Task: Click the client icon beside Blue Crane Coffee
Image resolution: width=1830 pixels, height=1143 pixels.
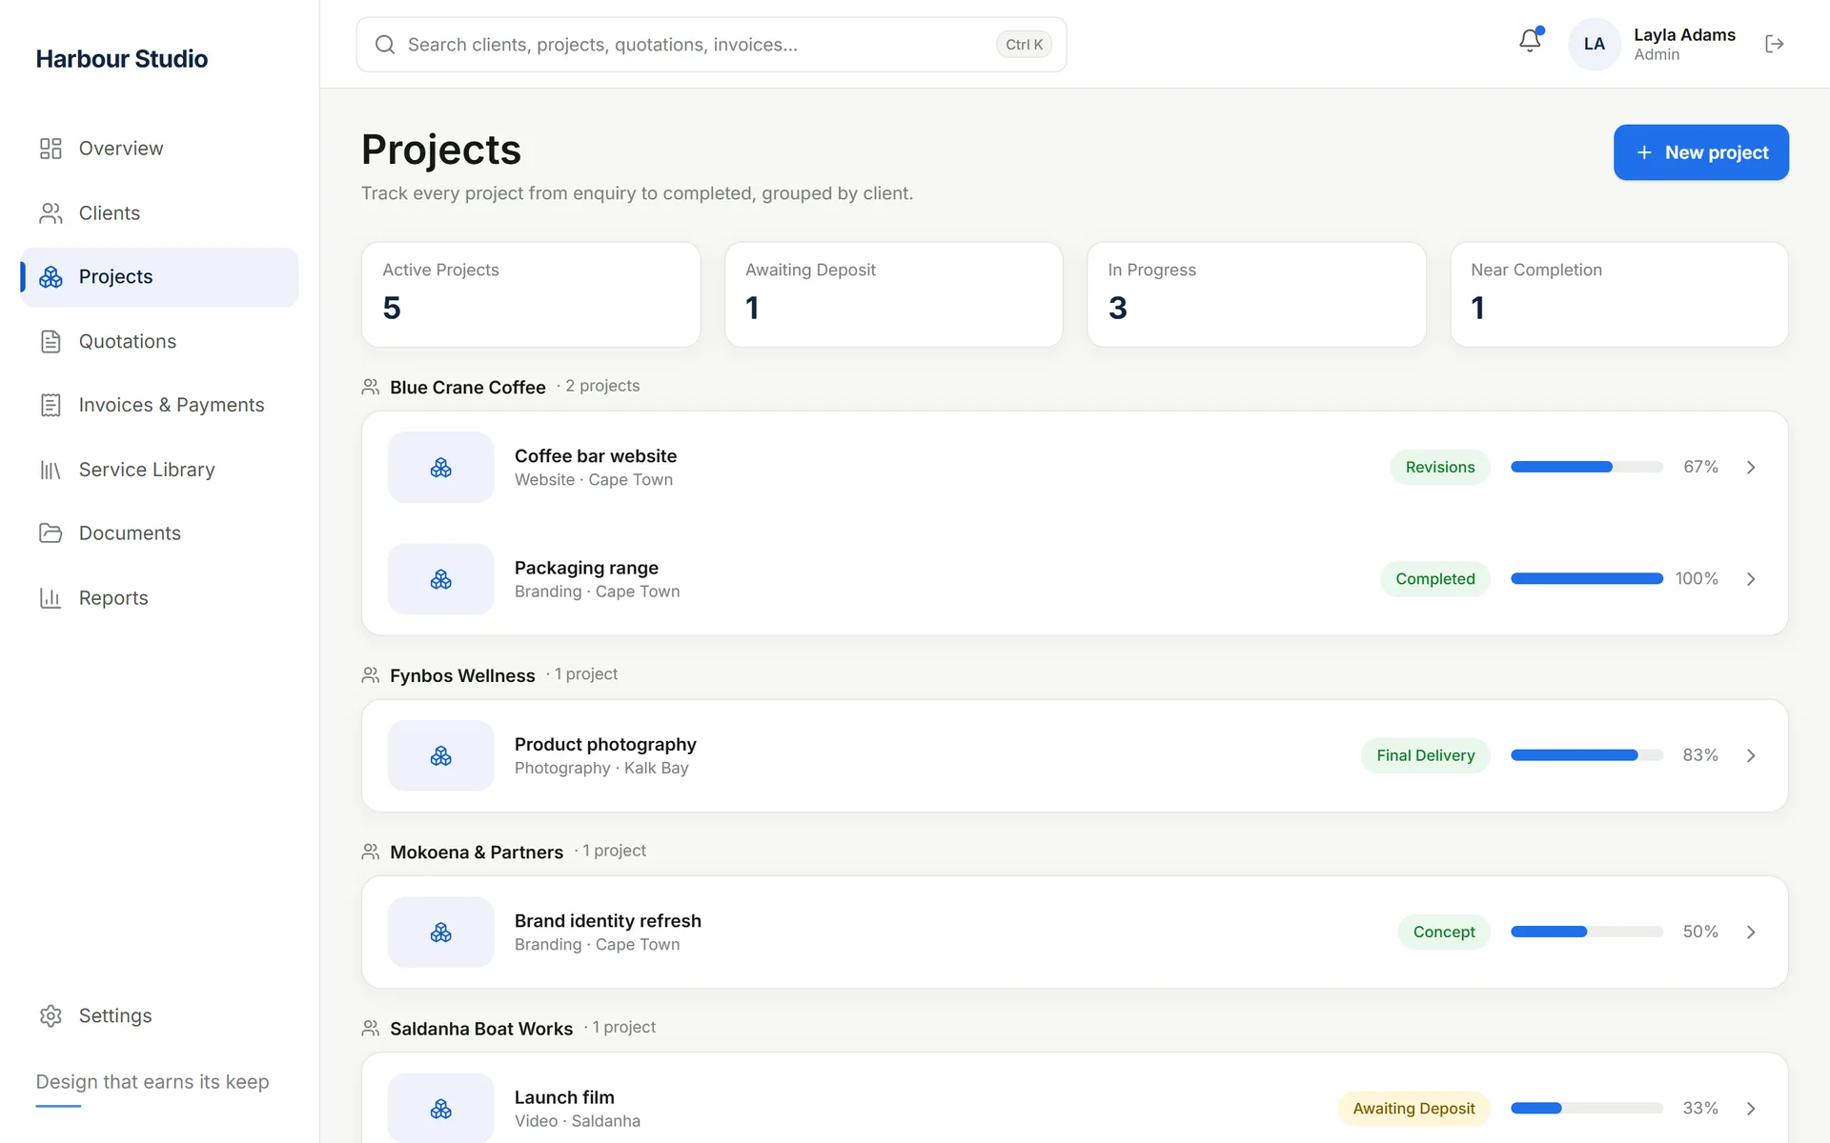Action: (371, 387)
